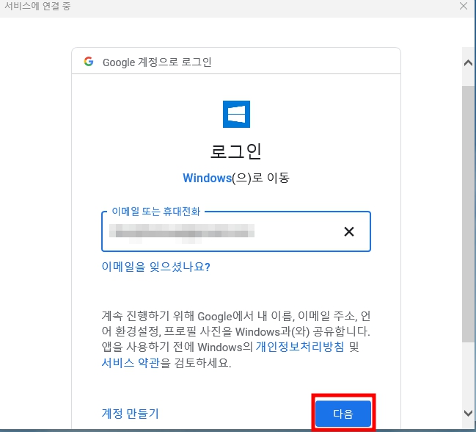Click the scrollbar down arrow

[x=469, y=413]
